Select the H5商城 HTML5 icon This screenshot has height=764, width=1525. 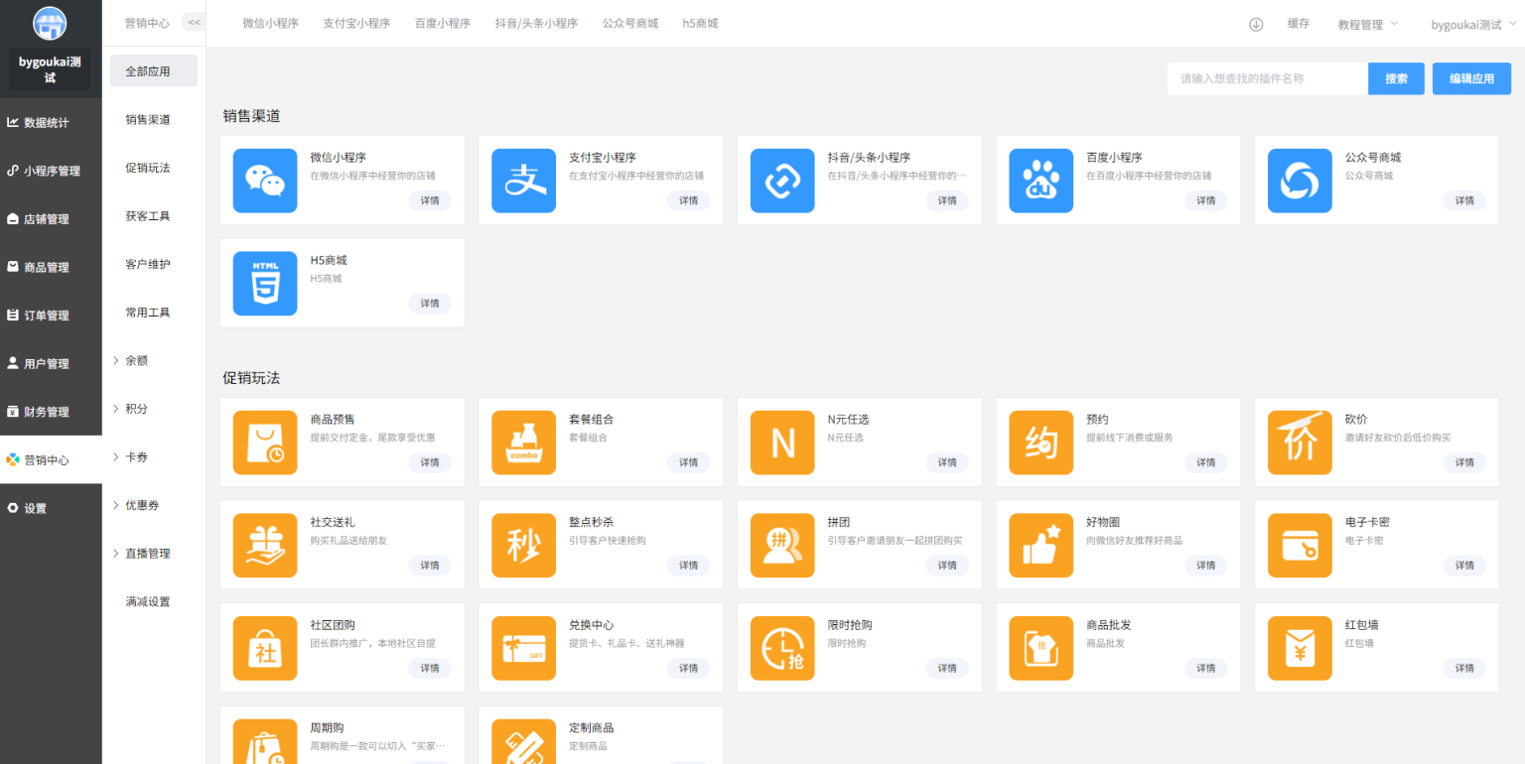tap(265, 283)
